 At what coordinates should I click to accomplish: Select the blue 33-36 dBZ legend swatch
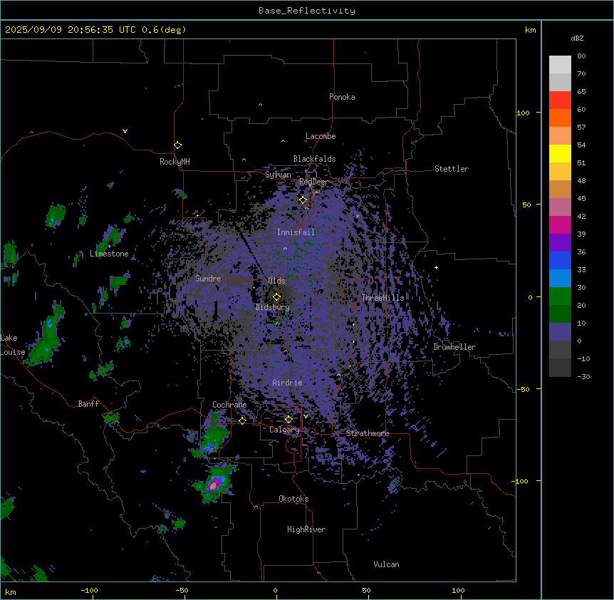coord(560,260)
